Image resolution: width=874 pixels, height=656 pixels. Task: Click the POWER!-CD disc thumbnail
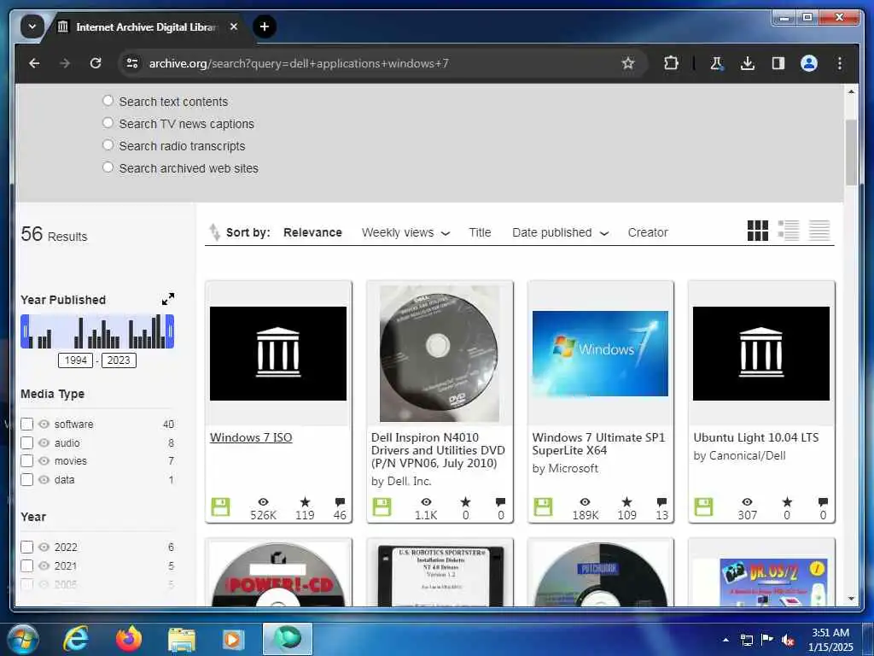[x=278, y=575]
